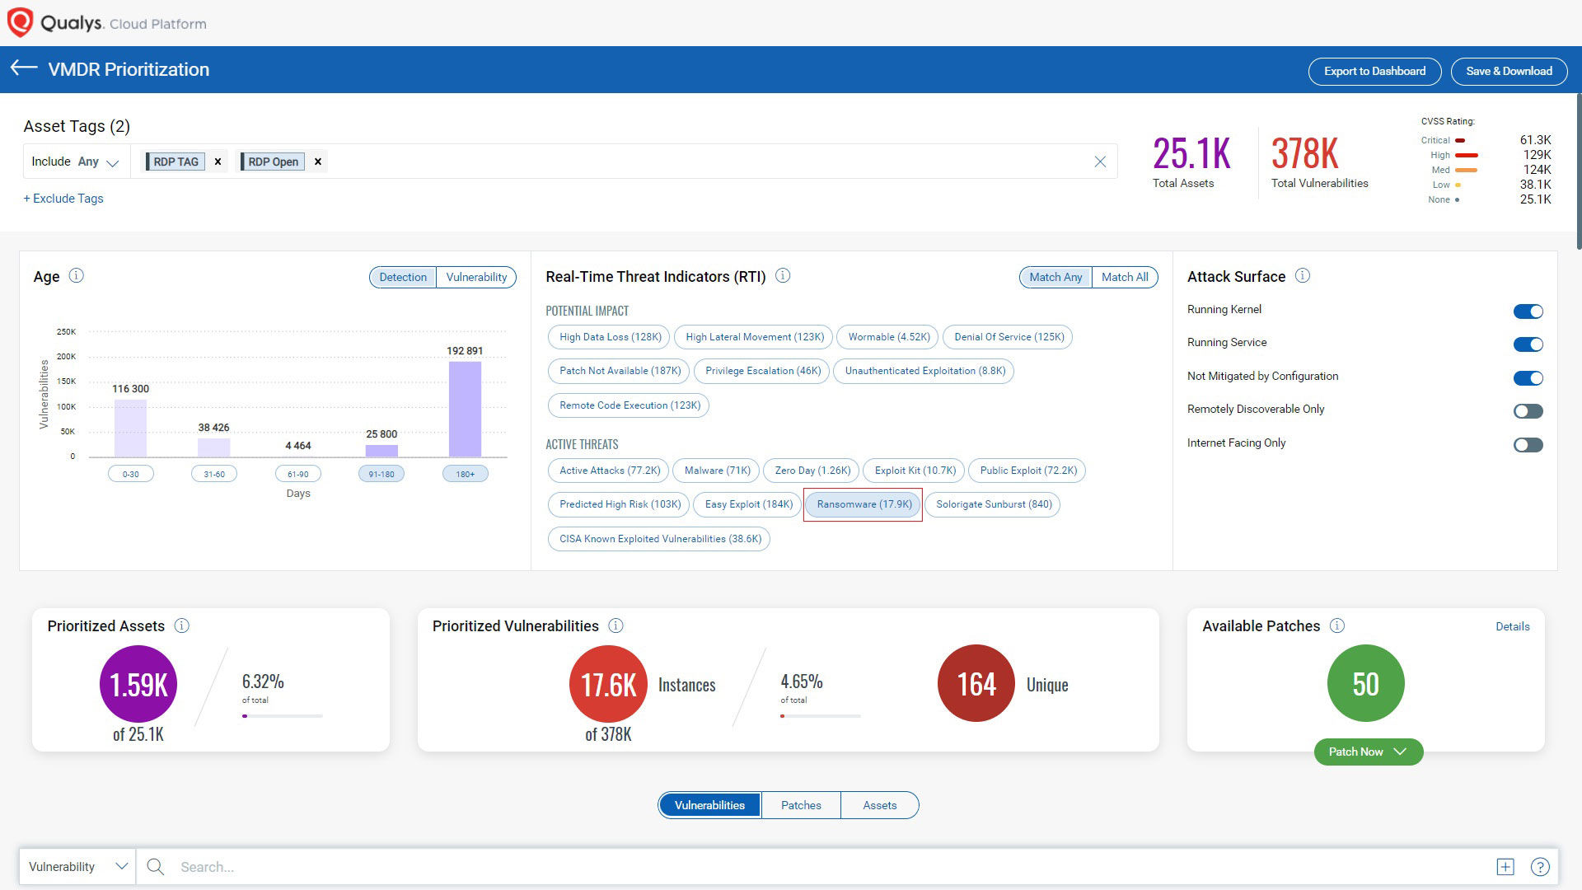Select Match Any for RTI
Image resolution: width=1582 pixels, height=890 pixels.
tap(1055, 277)
